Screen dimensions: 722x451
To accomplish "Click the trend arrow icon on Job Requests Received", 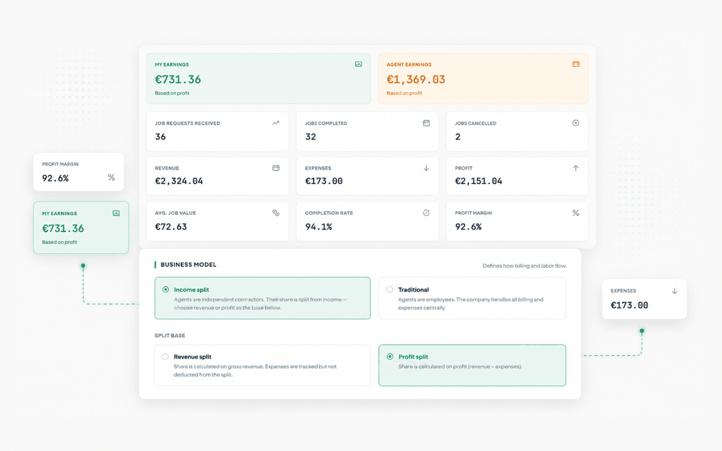I will pyautogui.click(x=276, y=123).
